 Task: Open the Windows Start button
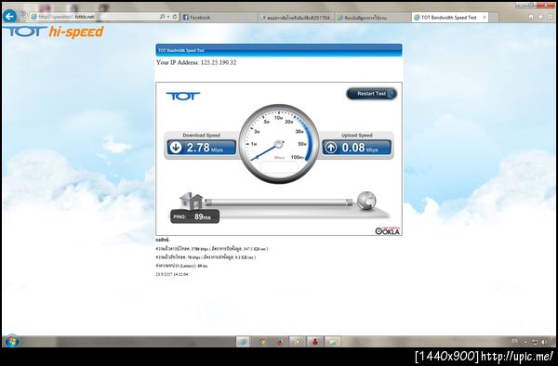(x=12, y=341)
